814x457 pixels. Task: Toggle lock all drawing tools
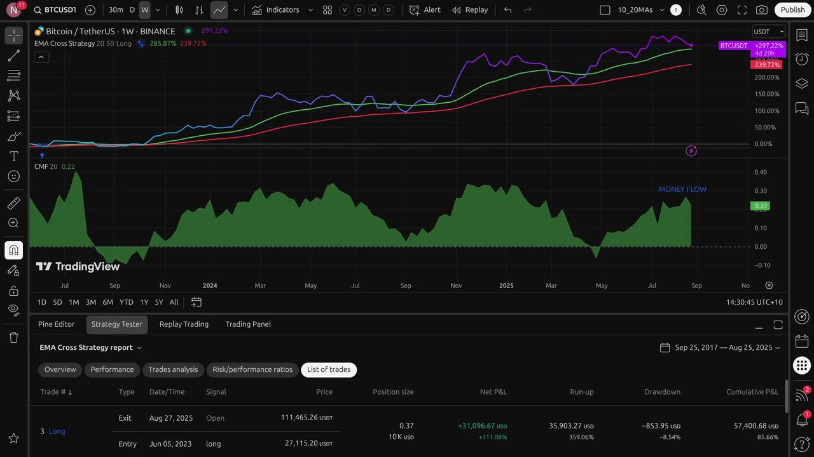(13, 291)
